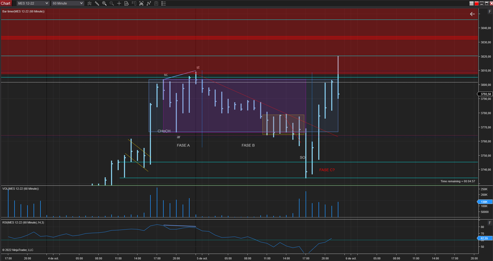
Task: Click the '4 de oct.' date label
Action: [x=54, y=259]
